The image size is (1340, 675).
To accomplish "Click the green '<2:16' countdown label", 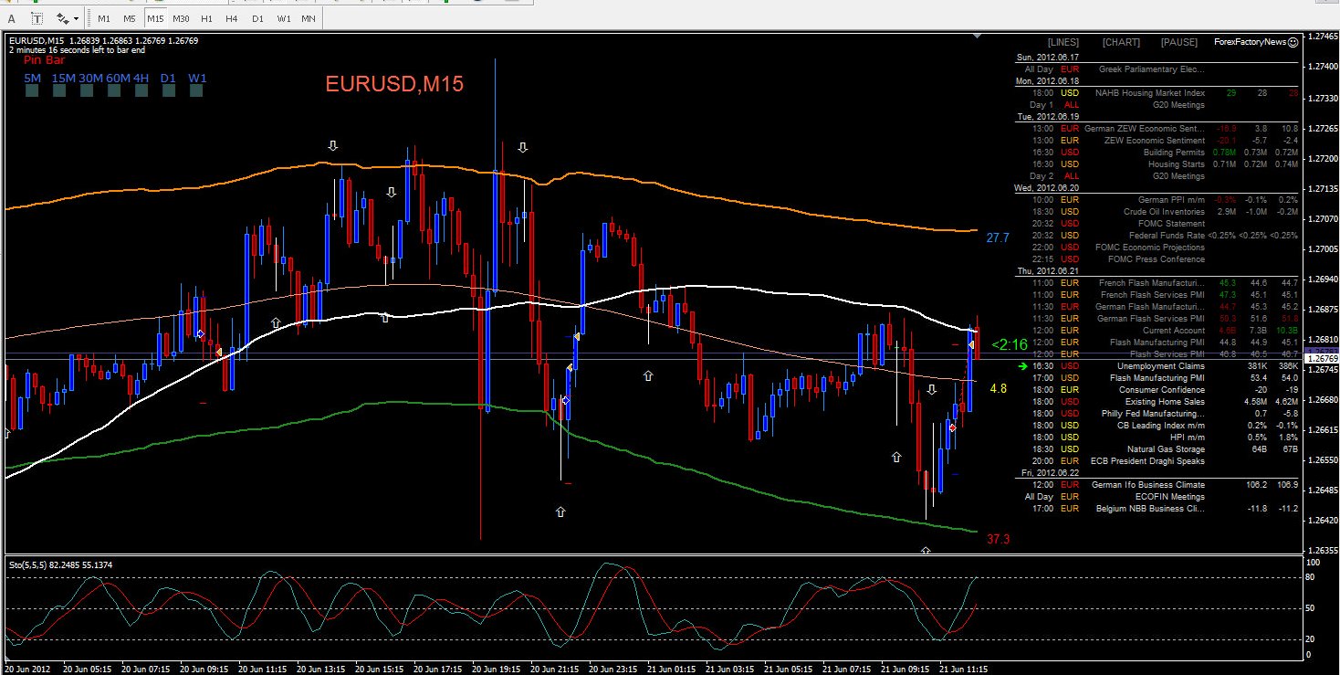I will click(1010, 344).
